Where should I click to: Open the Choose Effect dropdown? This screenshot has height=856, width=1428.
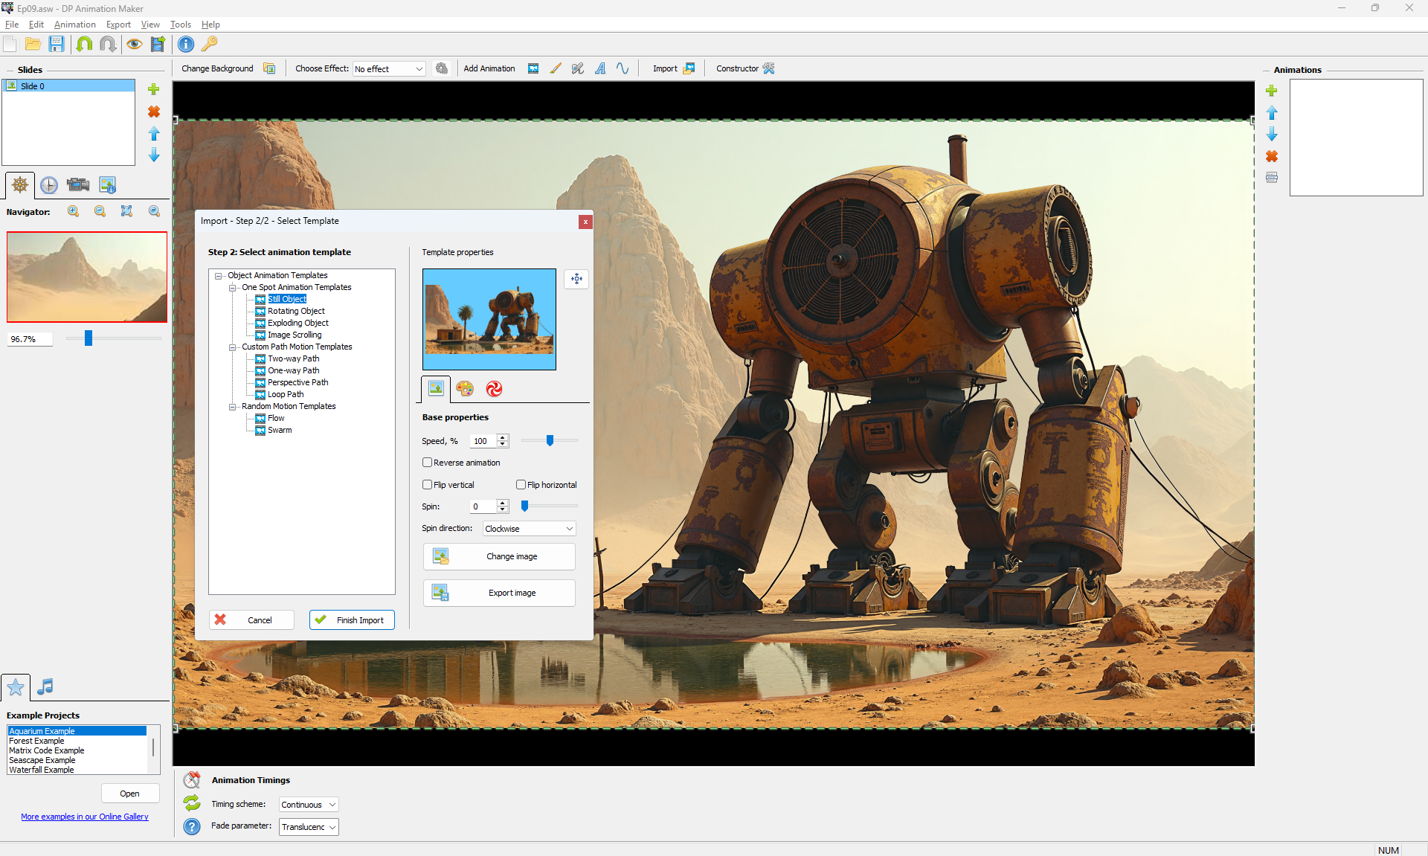point(389,69)
